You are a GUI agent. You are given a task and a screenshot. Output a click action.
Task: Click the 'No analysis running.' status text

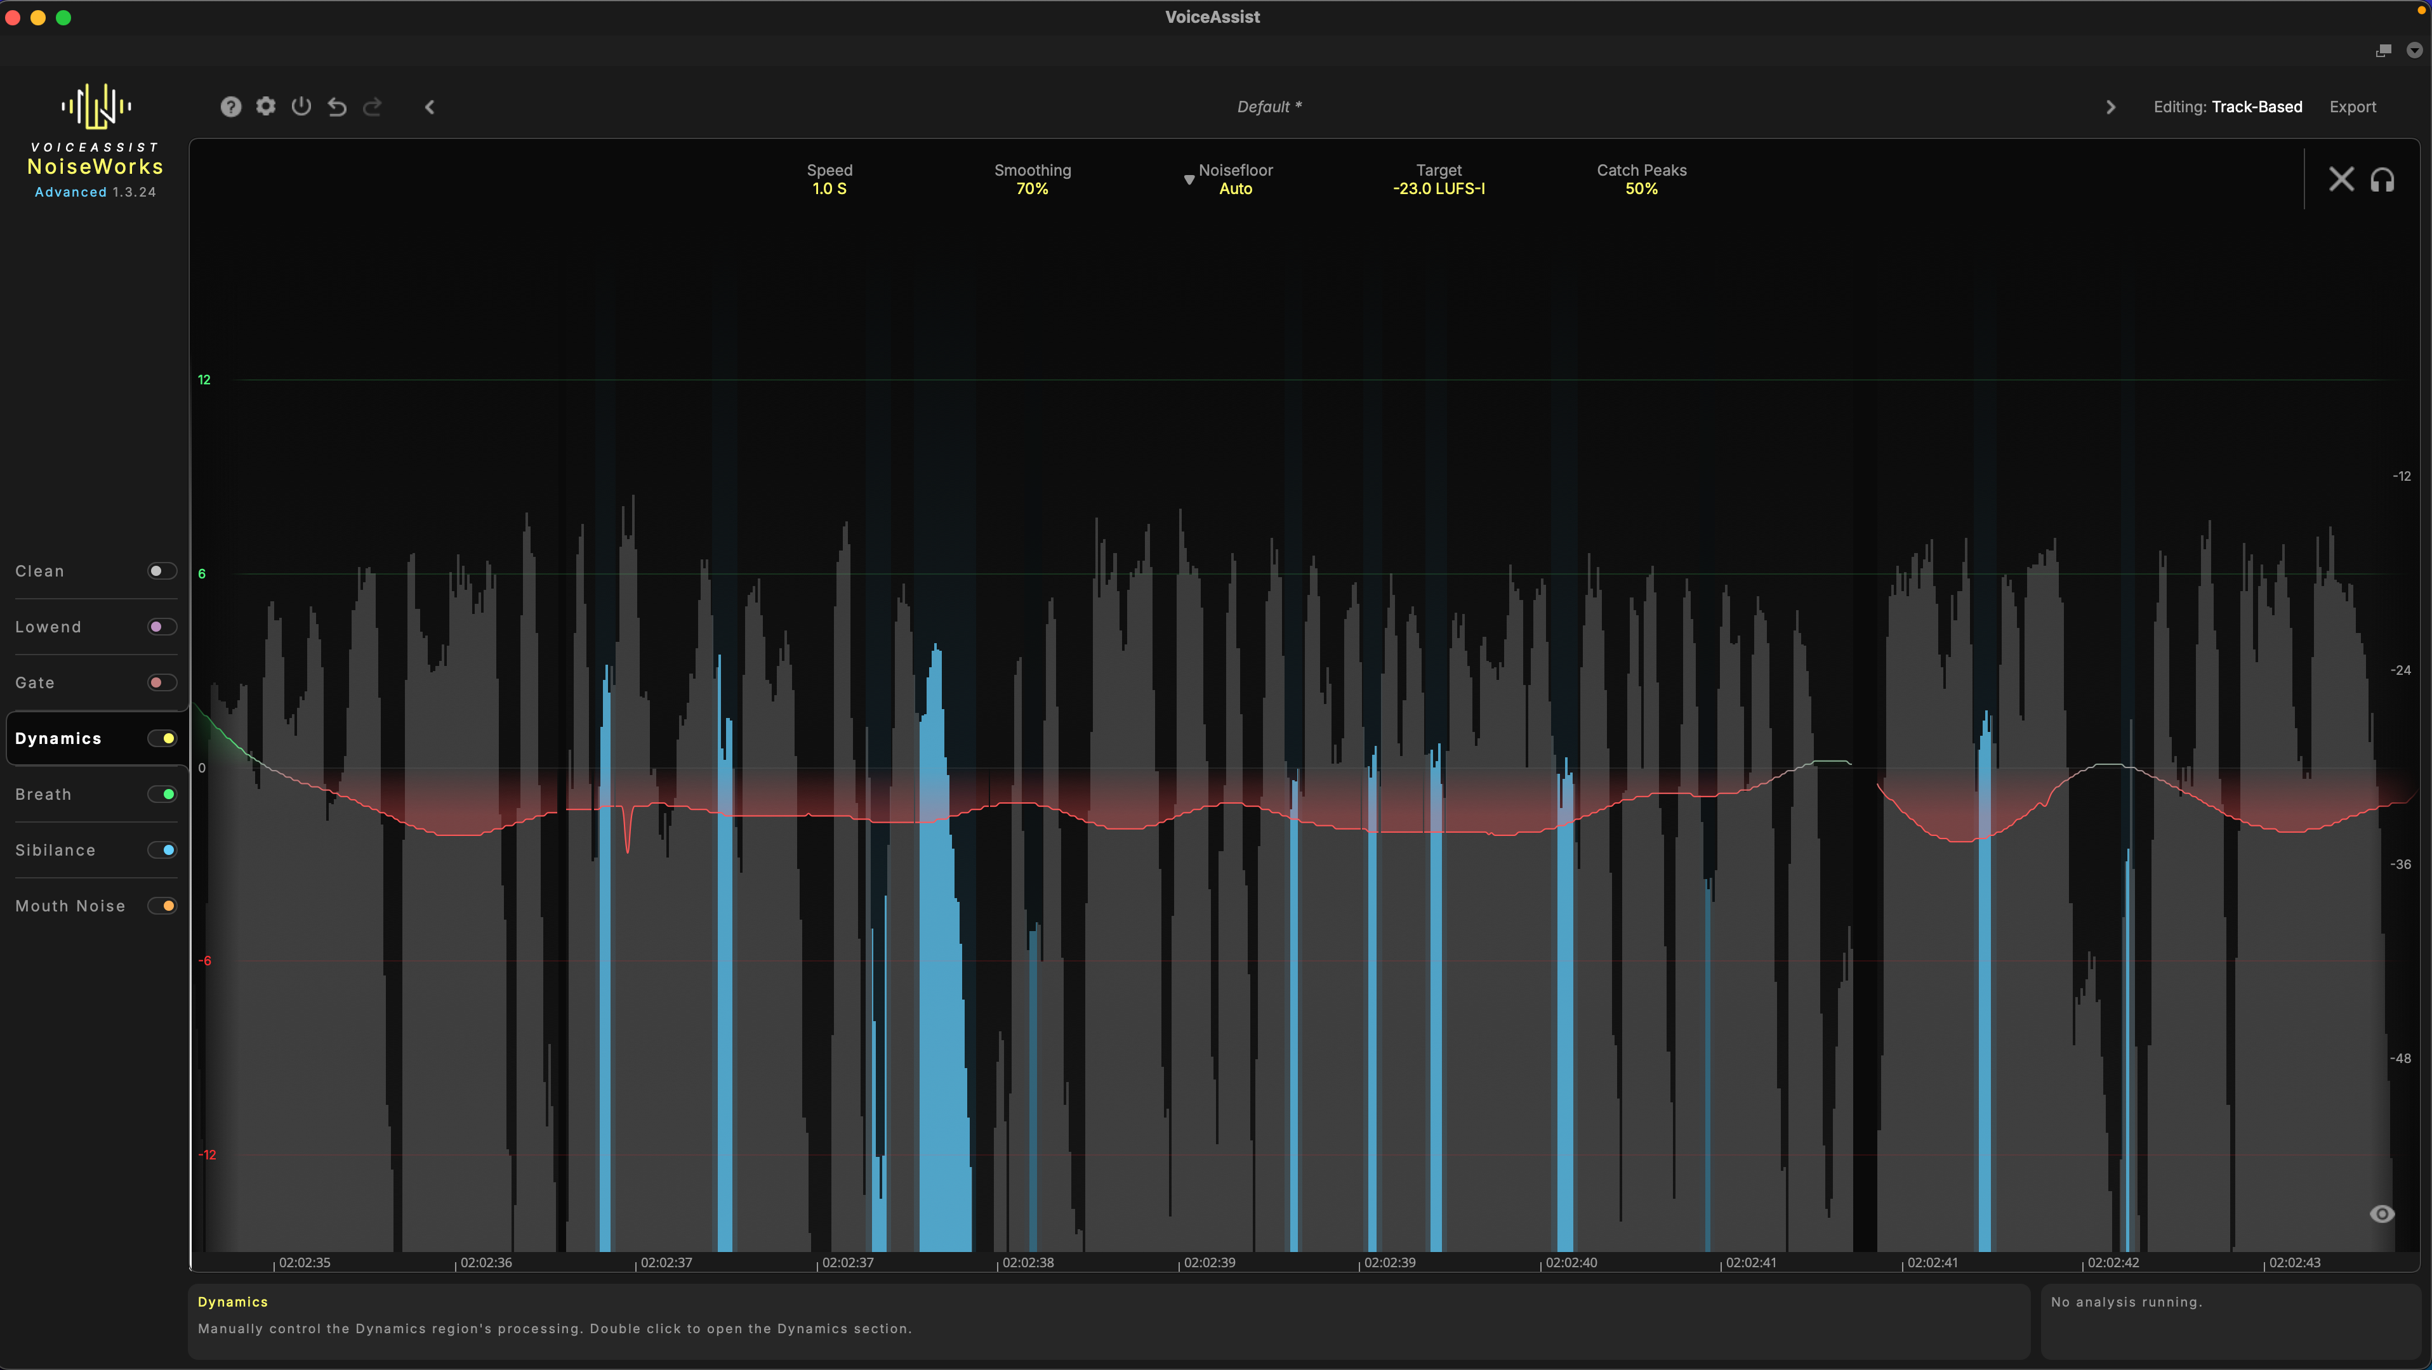click(x=2126, y=1302)
